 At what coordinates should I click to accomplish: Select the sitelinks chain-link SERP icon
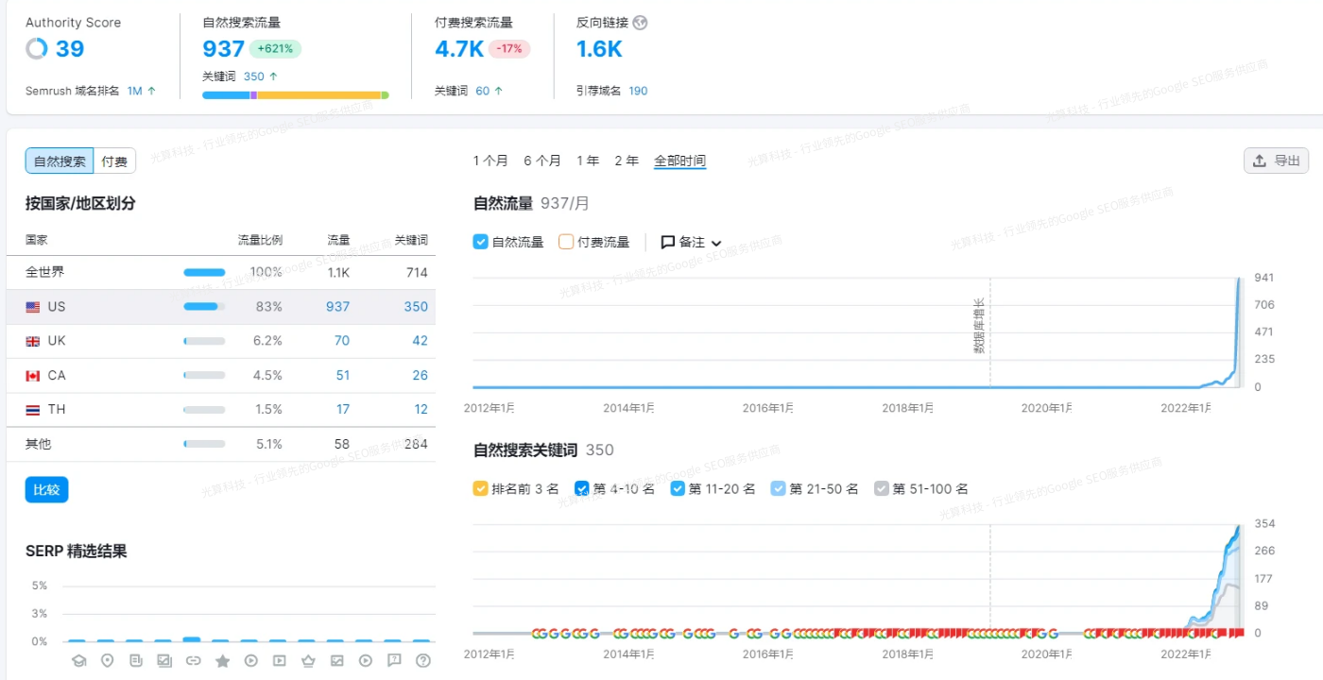pos(195,660)
